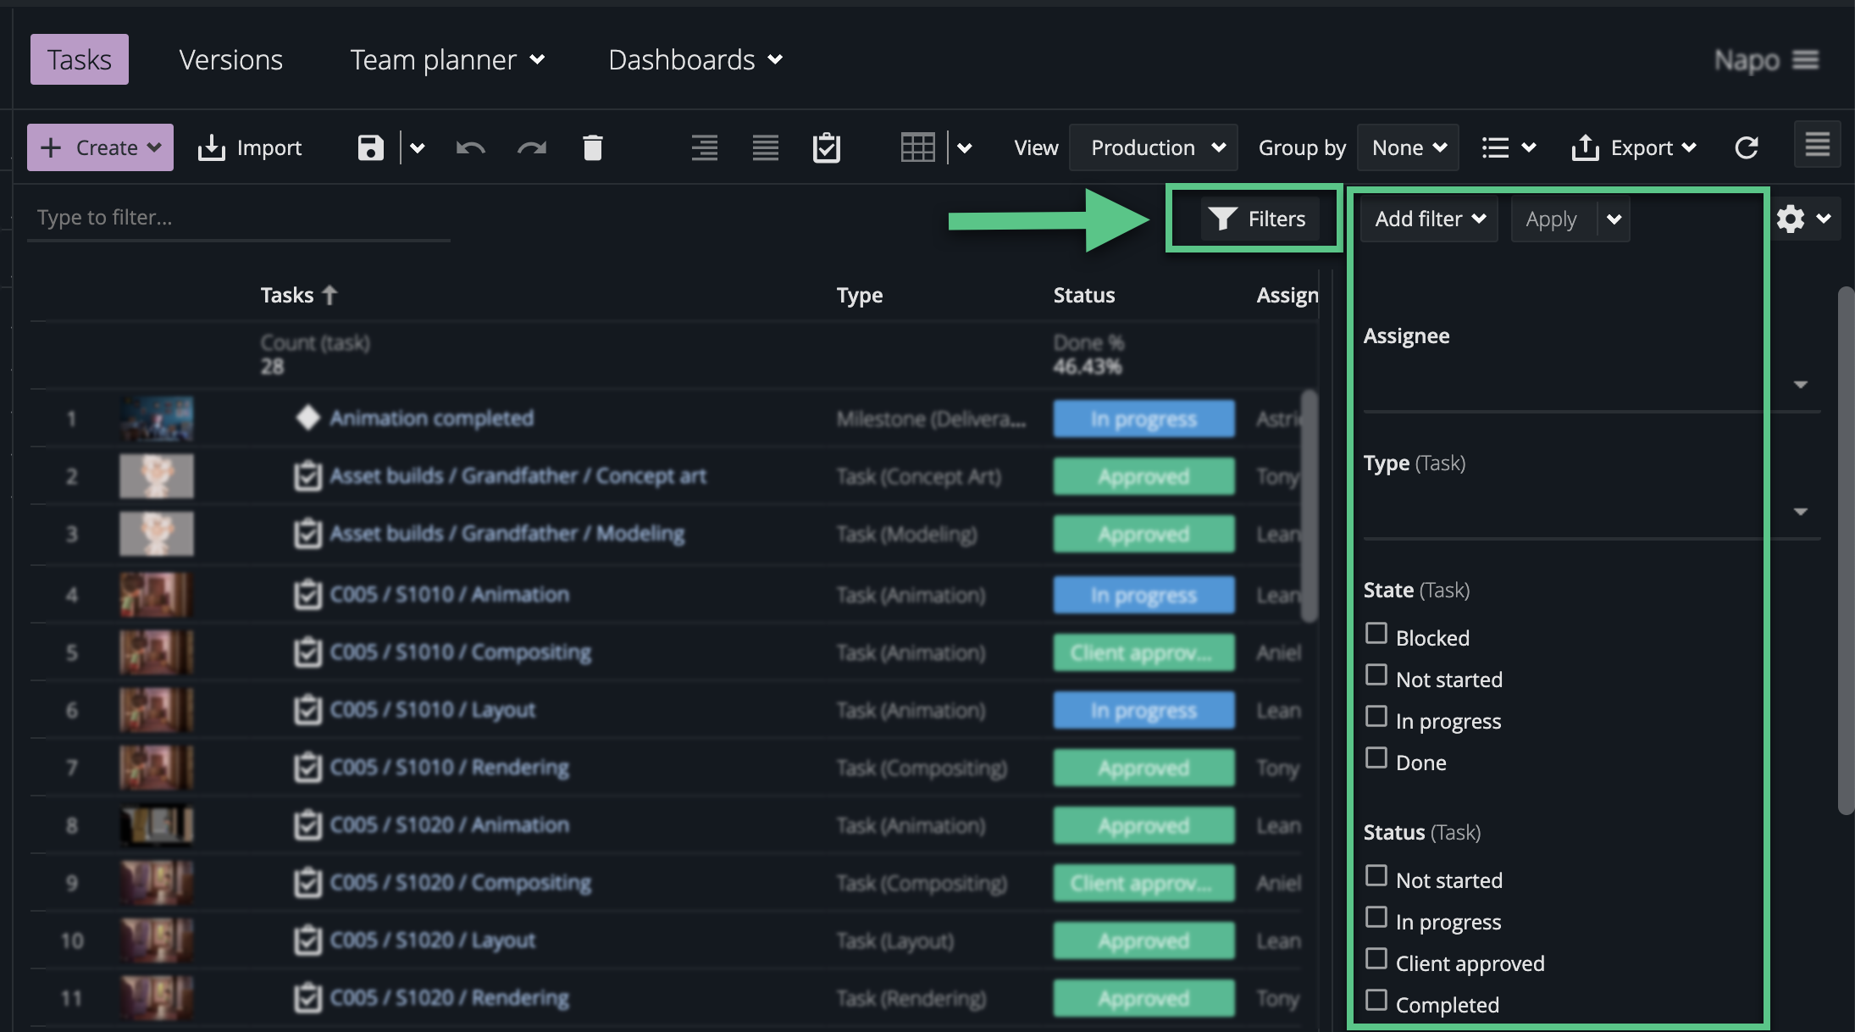Open the settings gear in filter panel
The height and width of the screenshot is (1032, 1855).
[x=1791, y=219]
